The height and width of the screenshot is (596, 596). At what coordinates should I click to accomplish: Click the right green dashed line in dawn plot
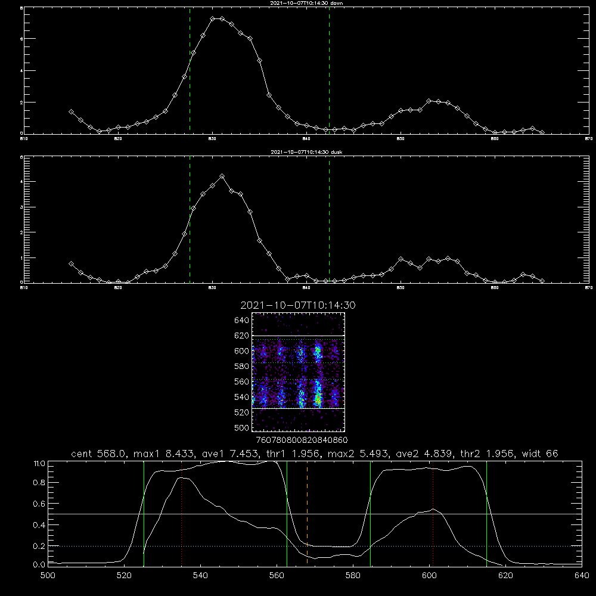pyautogui.click(x=329, y=70)
